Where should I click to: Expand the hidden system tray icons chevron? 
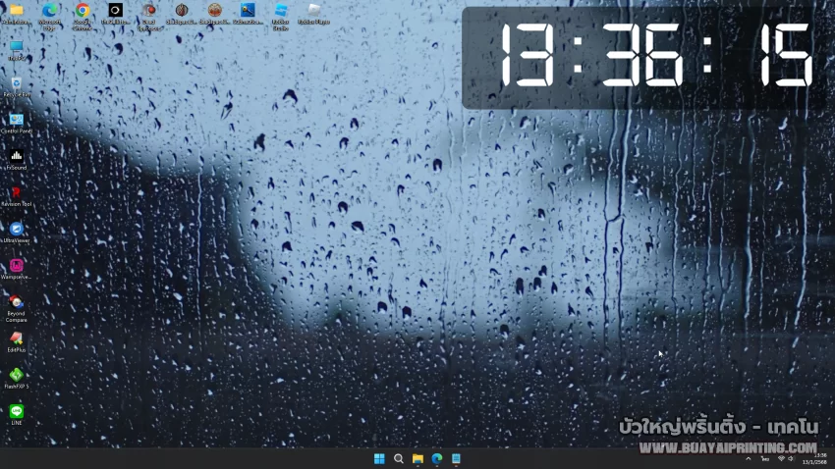tap(749, 458)
